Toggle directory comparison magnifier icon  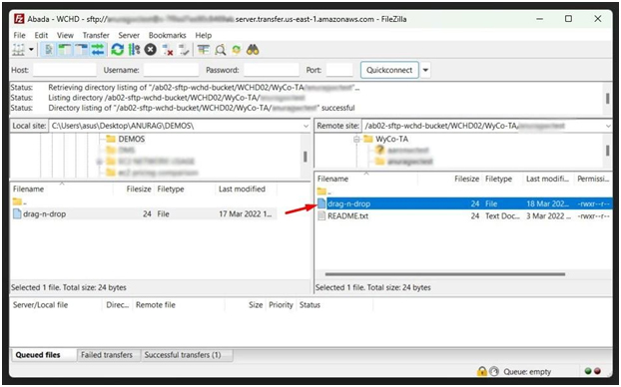221,50
